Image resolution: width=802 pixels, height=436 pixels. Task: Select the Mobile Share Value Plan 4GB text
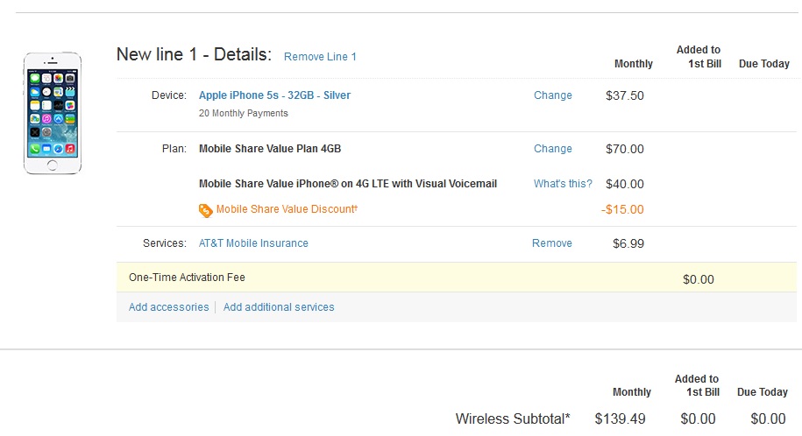tap(270, 149)
